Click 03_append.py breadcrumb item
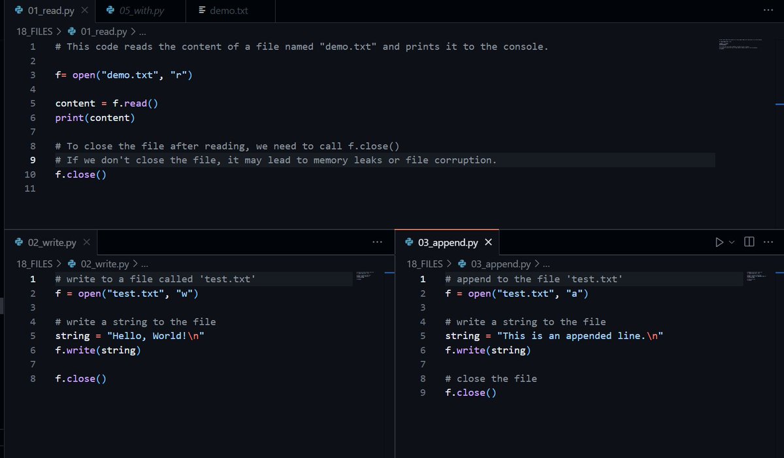Viewport: 784px width, 458px height. pyautogui.click(x=501, y=264)
